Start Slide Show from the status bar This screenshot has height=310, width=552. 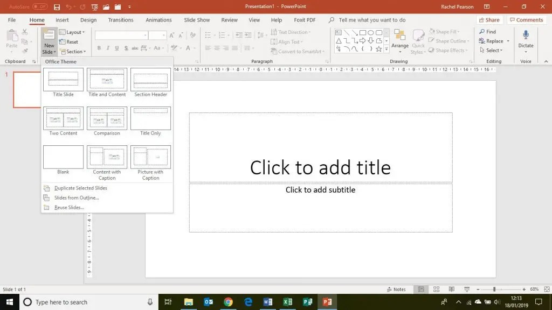coord(467,289)
